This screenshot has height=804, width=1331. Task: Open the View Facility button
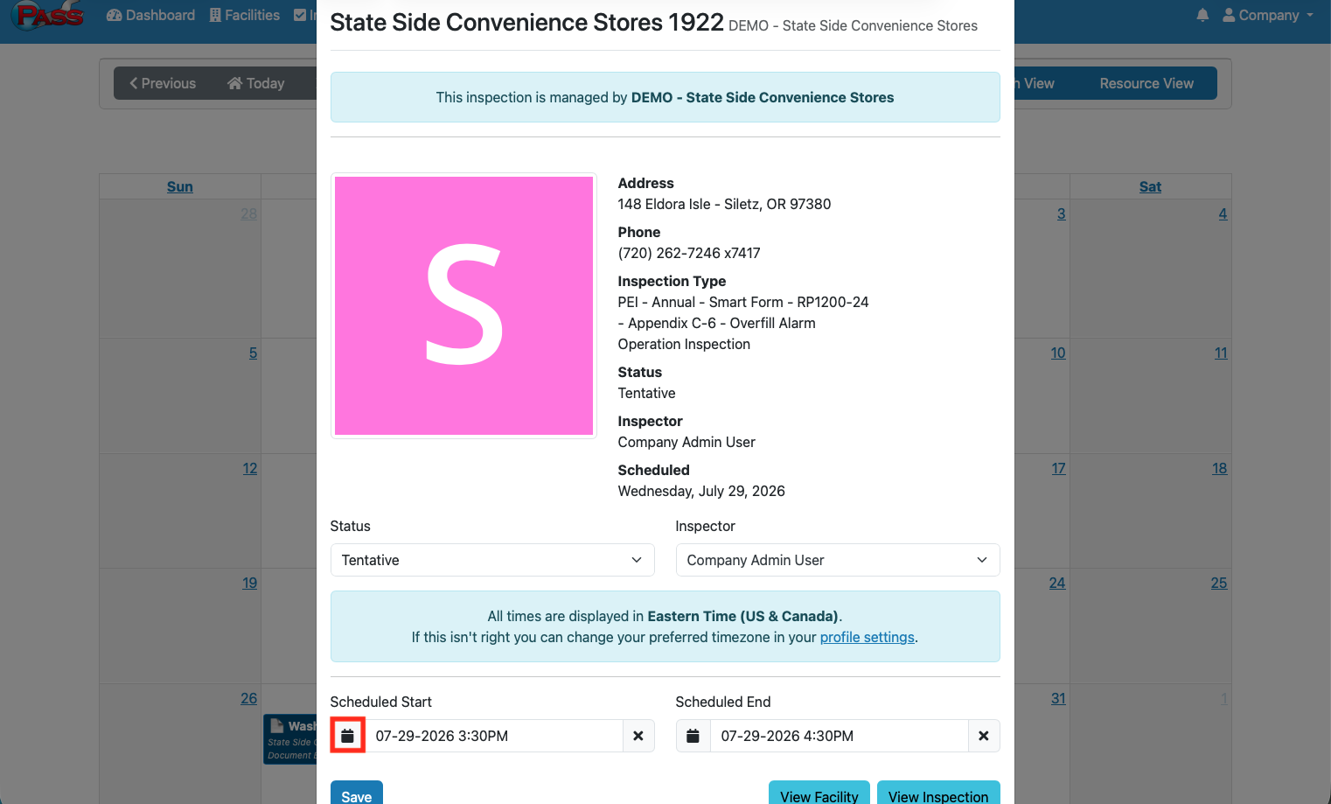819,794
